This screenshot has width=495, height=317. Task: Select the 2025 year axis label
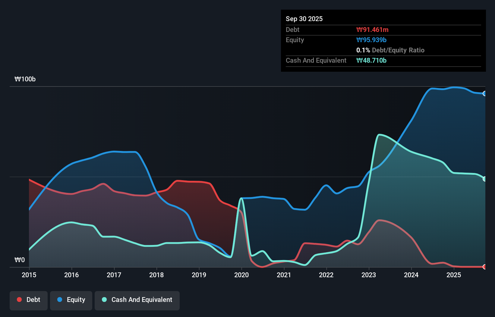pyautogui.click(x=454, y=275)
